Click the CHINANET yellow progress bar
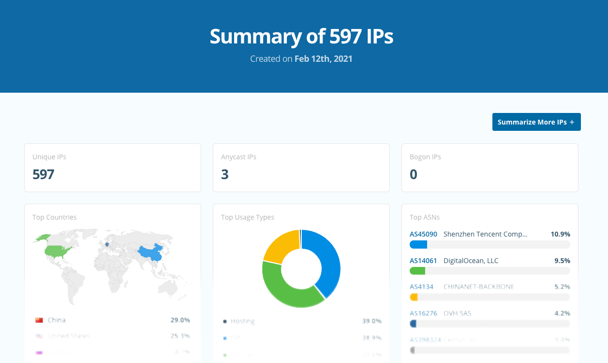The height and width of the screenshot is (363, 608). click(x=414, y=297)
